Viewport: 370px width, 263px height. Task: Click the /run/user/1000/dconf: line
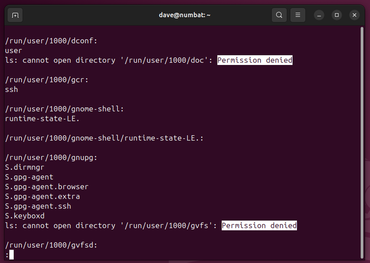(51, 41)
